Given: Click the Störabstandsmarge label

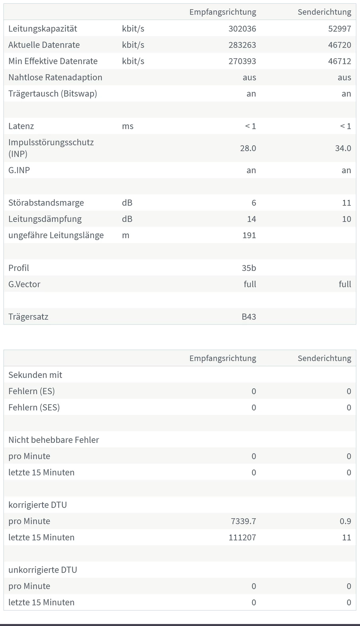Looking at the screenshot, I should pyautogui.click(x=46, y=203).
